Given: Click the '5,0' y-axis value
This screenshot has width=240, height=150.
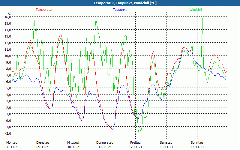Looking at the screenshot, I should (x=9, y=88).
